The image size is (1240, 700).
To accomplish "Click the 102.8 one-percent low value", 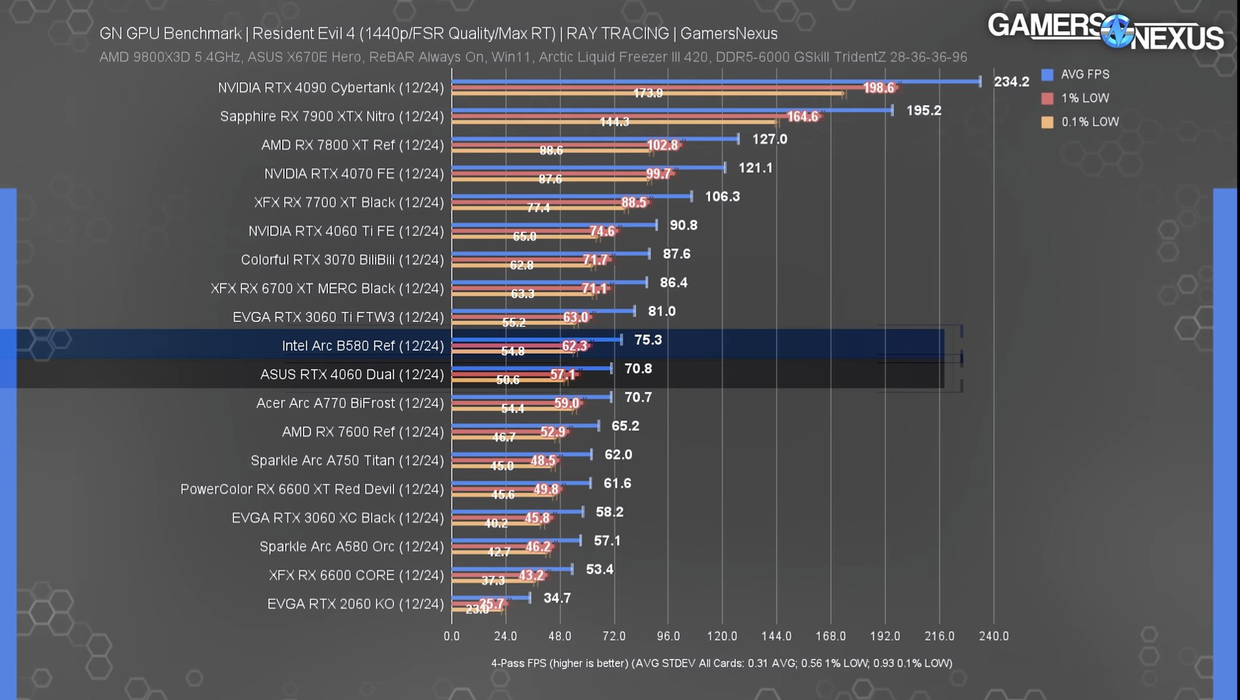I will coord(662,145).
